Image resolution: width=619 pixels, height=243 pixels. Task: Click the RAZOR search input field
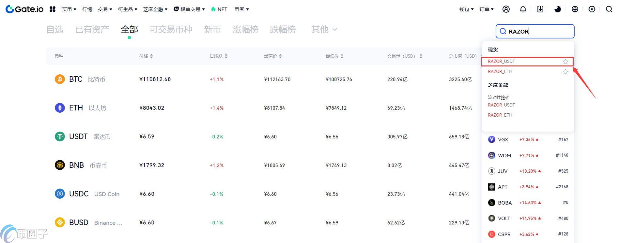[535, 31]
